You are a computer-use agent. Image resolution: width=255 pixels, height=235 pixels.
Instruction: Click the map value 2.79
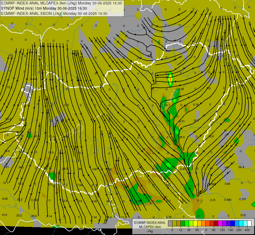[x=169, y=217]
